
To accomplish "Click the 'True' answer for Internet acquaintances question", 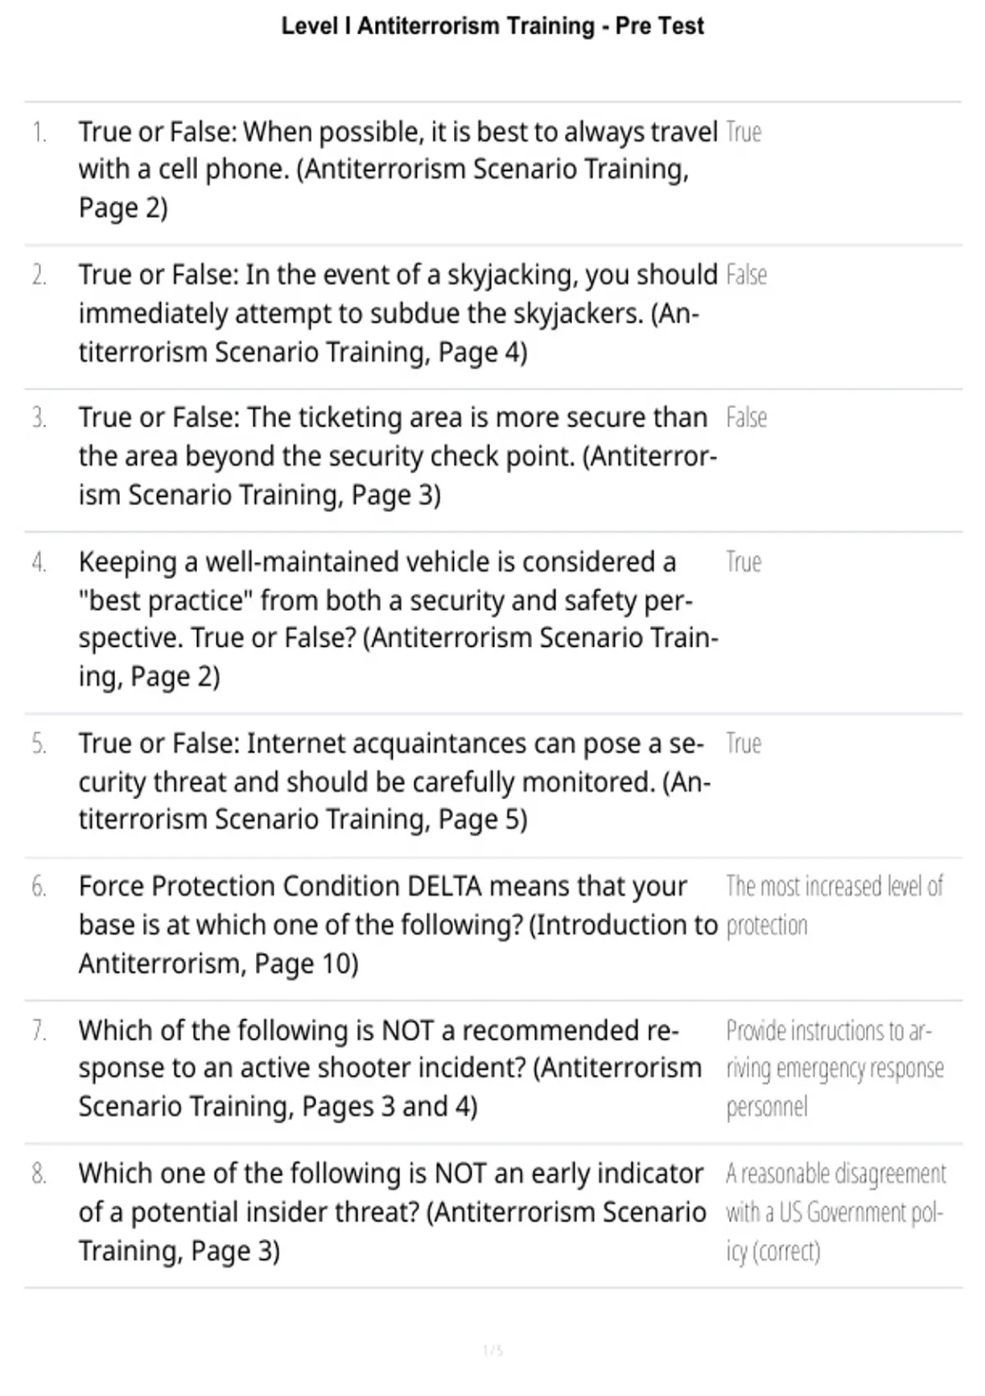I will coord(744,744).
